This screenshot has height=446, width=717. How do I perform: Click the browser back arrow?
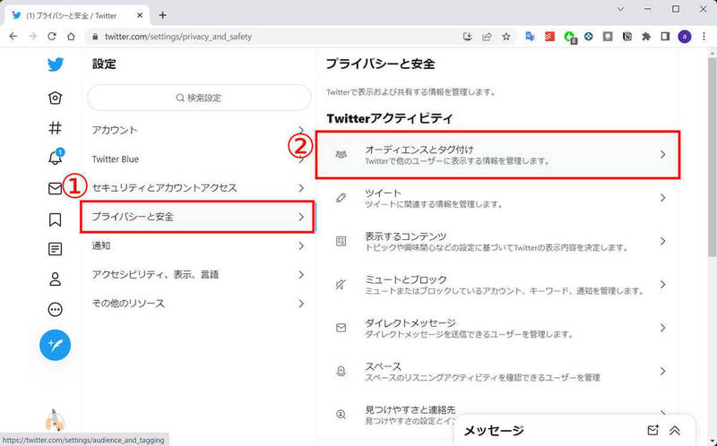[13, 37]
